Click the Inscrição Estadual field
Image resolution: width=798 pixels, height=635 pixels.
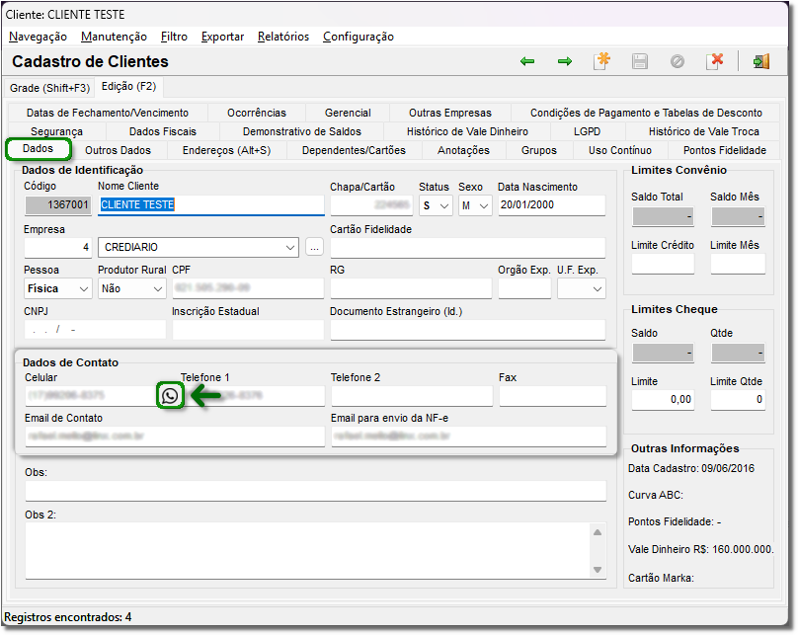(x=248, y=330)
